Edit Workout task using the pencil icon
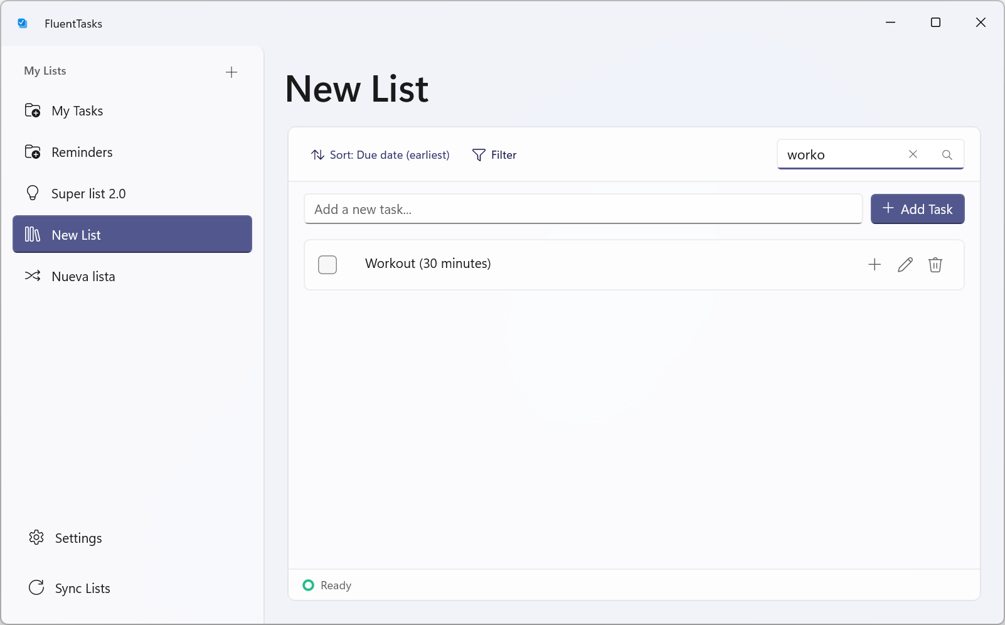The image size is (1005, 625). 905,265
